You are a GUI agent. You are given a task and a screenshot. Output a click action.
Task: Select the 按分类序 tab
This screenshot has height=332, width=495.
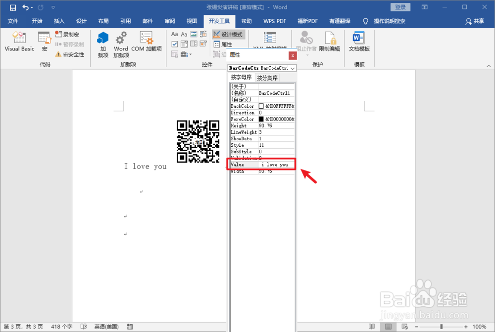[x=267, y=78]
